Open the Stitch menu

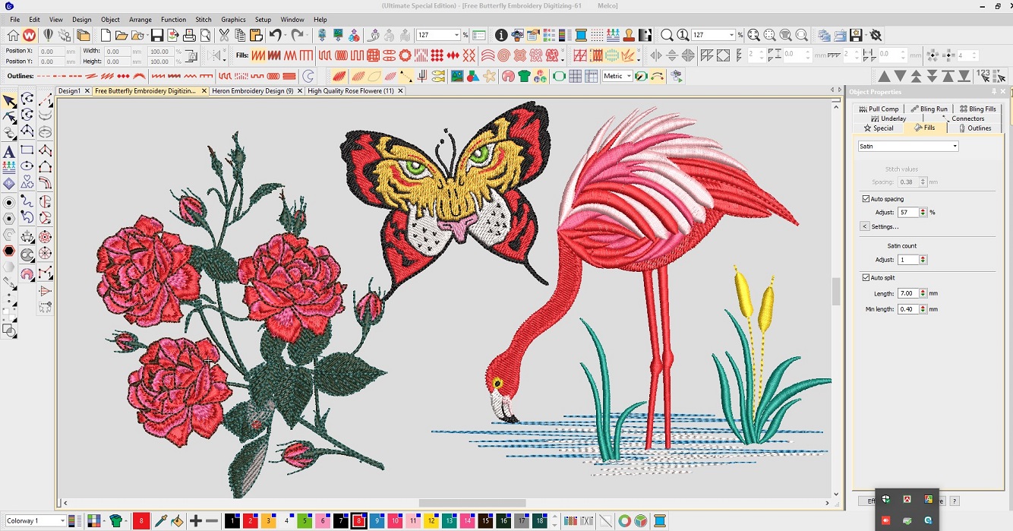204,20
